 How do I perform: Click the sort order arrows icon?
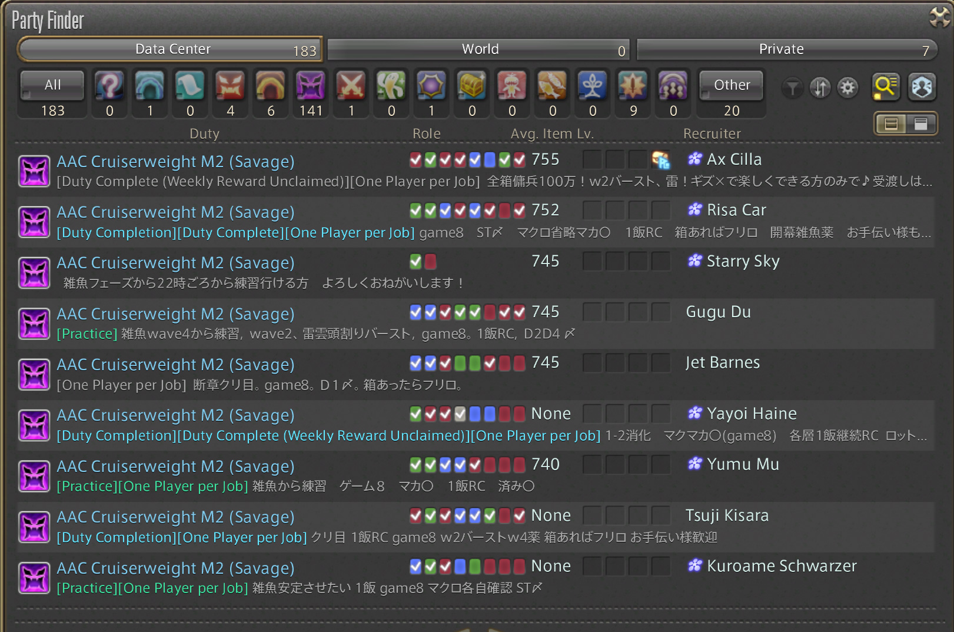click(x=820, y=88)
